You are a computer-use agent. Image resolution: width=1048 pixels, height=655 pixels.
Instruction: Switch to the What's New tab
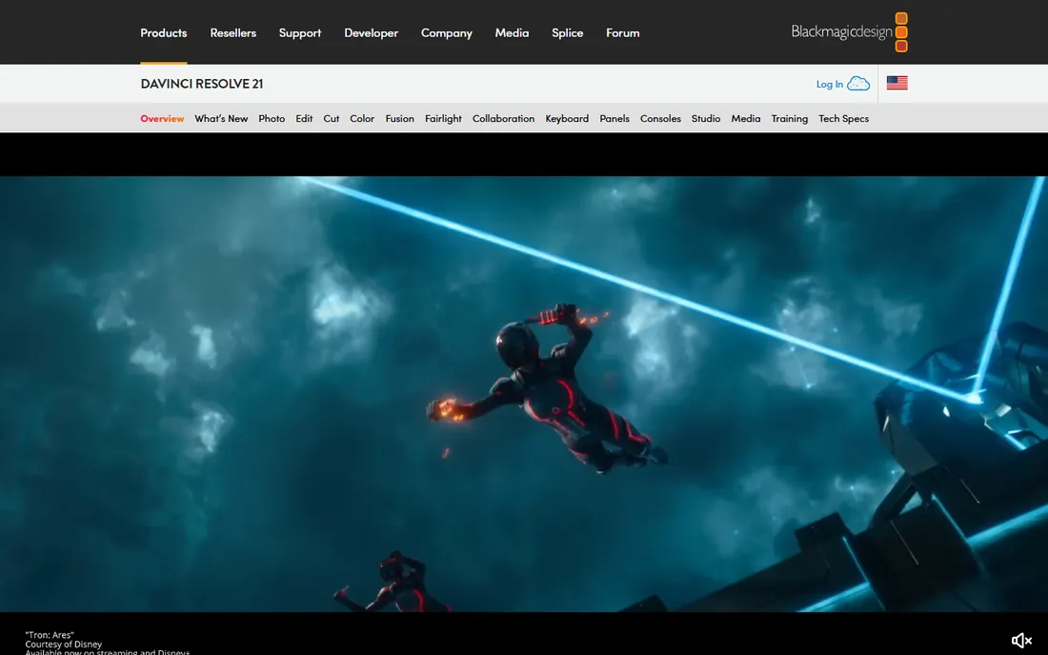(221, 118)
